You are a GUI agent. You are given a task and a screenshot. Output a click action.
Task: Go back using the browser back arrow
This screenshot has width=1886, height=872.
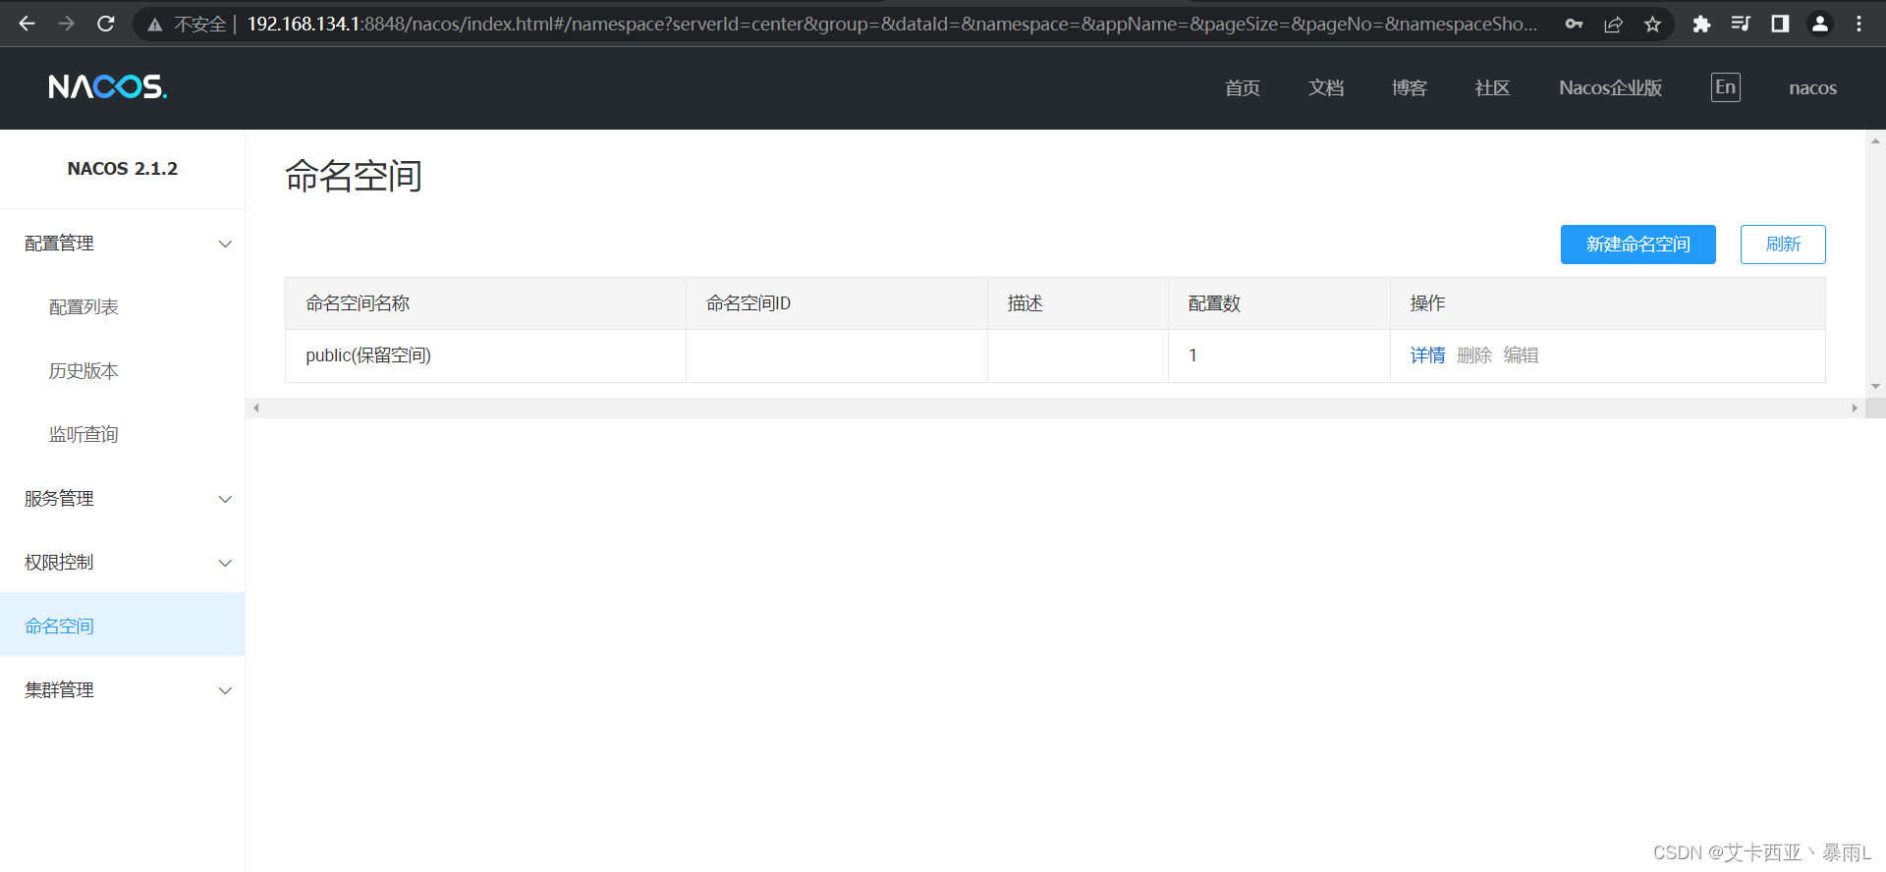tap(27, 24)
